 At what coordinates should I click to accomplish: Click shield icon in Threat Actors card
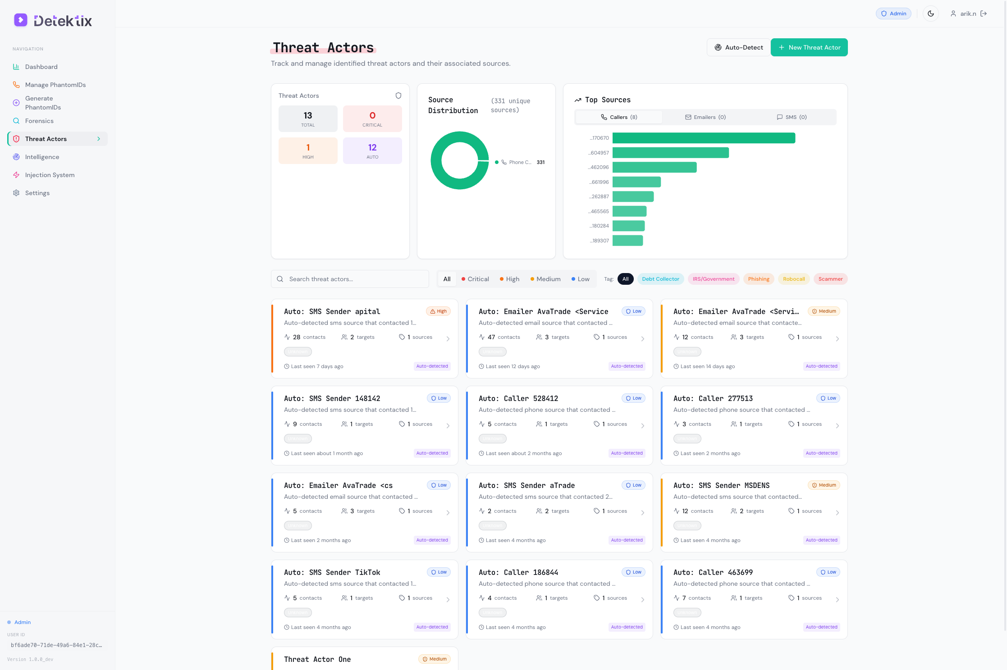tap(398, 96)
